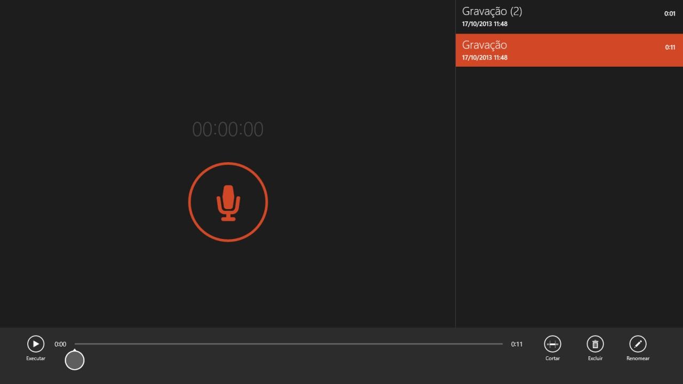This screenshot has width=683, height=384.
Task: Click the 'Excluir' text label
Action: coord(595,358)
